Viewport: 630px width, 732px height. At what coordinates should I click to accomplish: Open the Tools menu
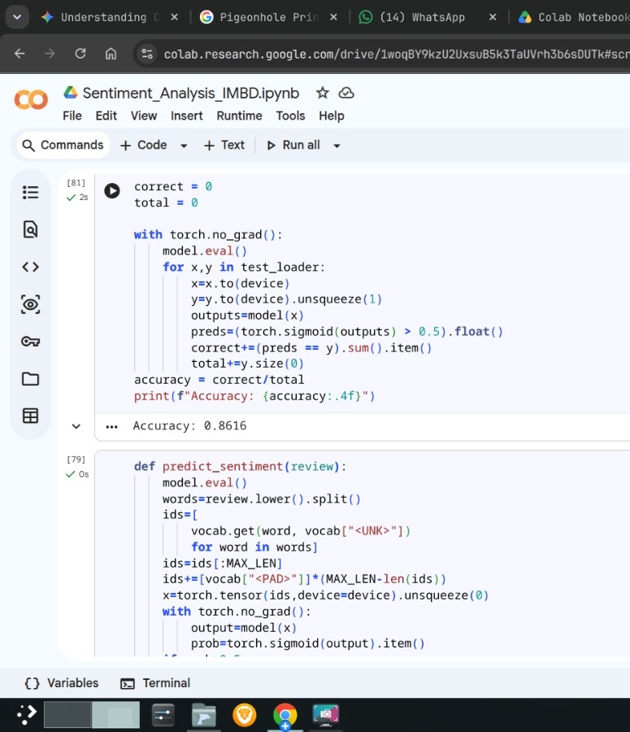290,115
